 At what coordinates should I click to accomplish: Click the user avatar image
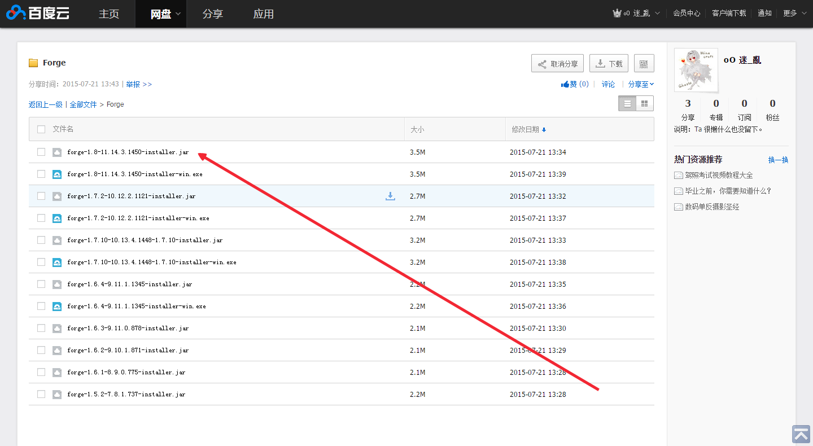696,70
